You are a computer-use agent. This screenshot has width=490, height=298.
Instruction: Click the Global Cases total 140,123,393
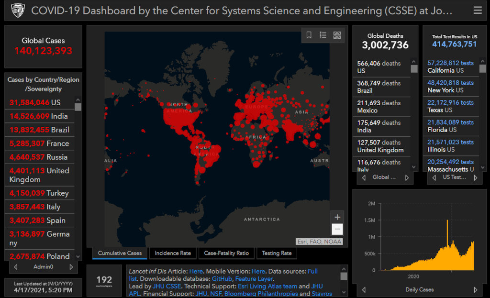coord(43,51)
